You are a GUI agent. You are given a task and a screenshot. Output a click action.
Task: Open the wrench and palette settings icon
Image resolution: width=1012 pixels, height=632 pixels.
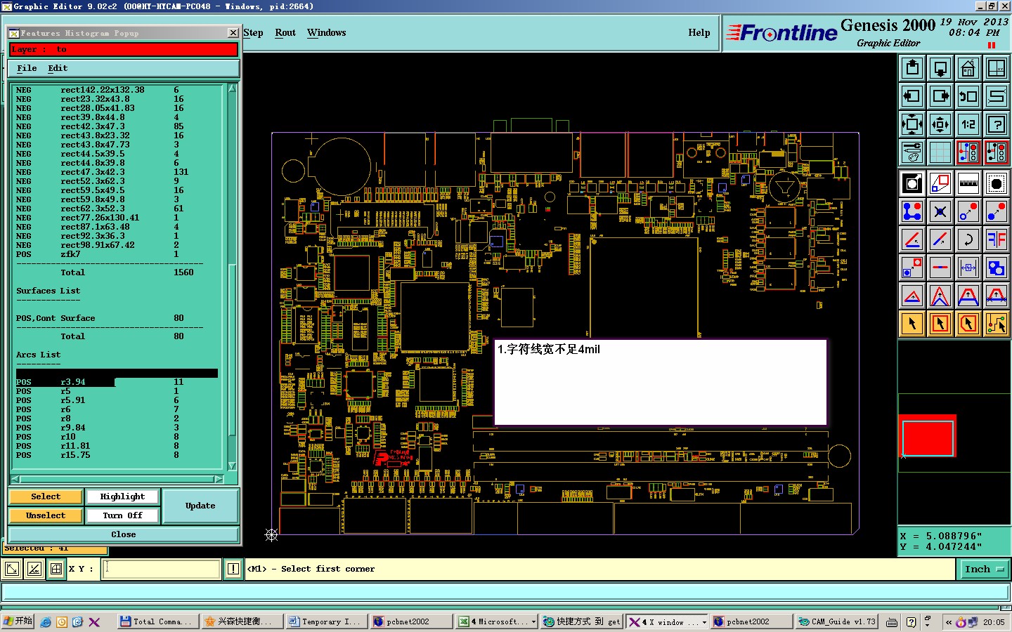point(912,152)
